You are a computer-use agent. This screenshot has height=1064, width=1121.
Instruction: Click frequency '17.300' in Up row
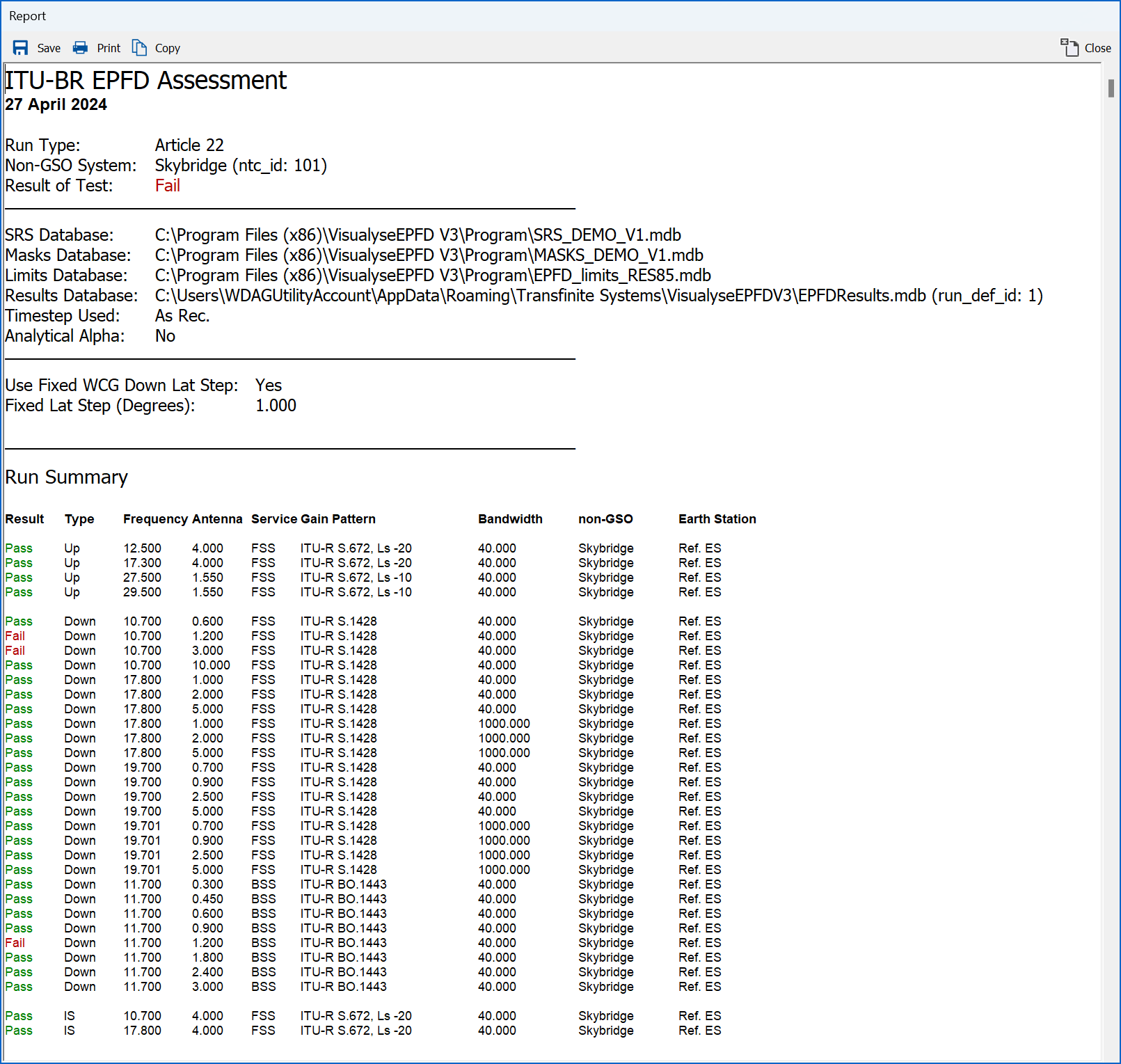pos(143,563)
